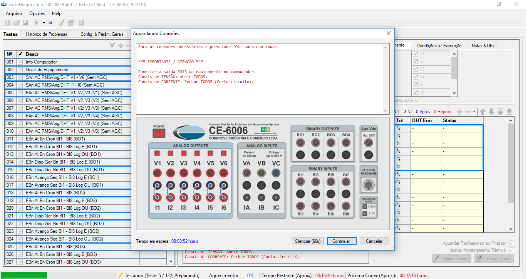Click the BO1 binary output upper jack

tap(301, 143)
